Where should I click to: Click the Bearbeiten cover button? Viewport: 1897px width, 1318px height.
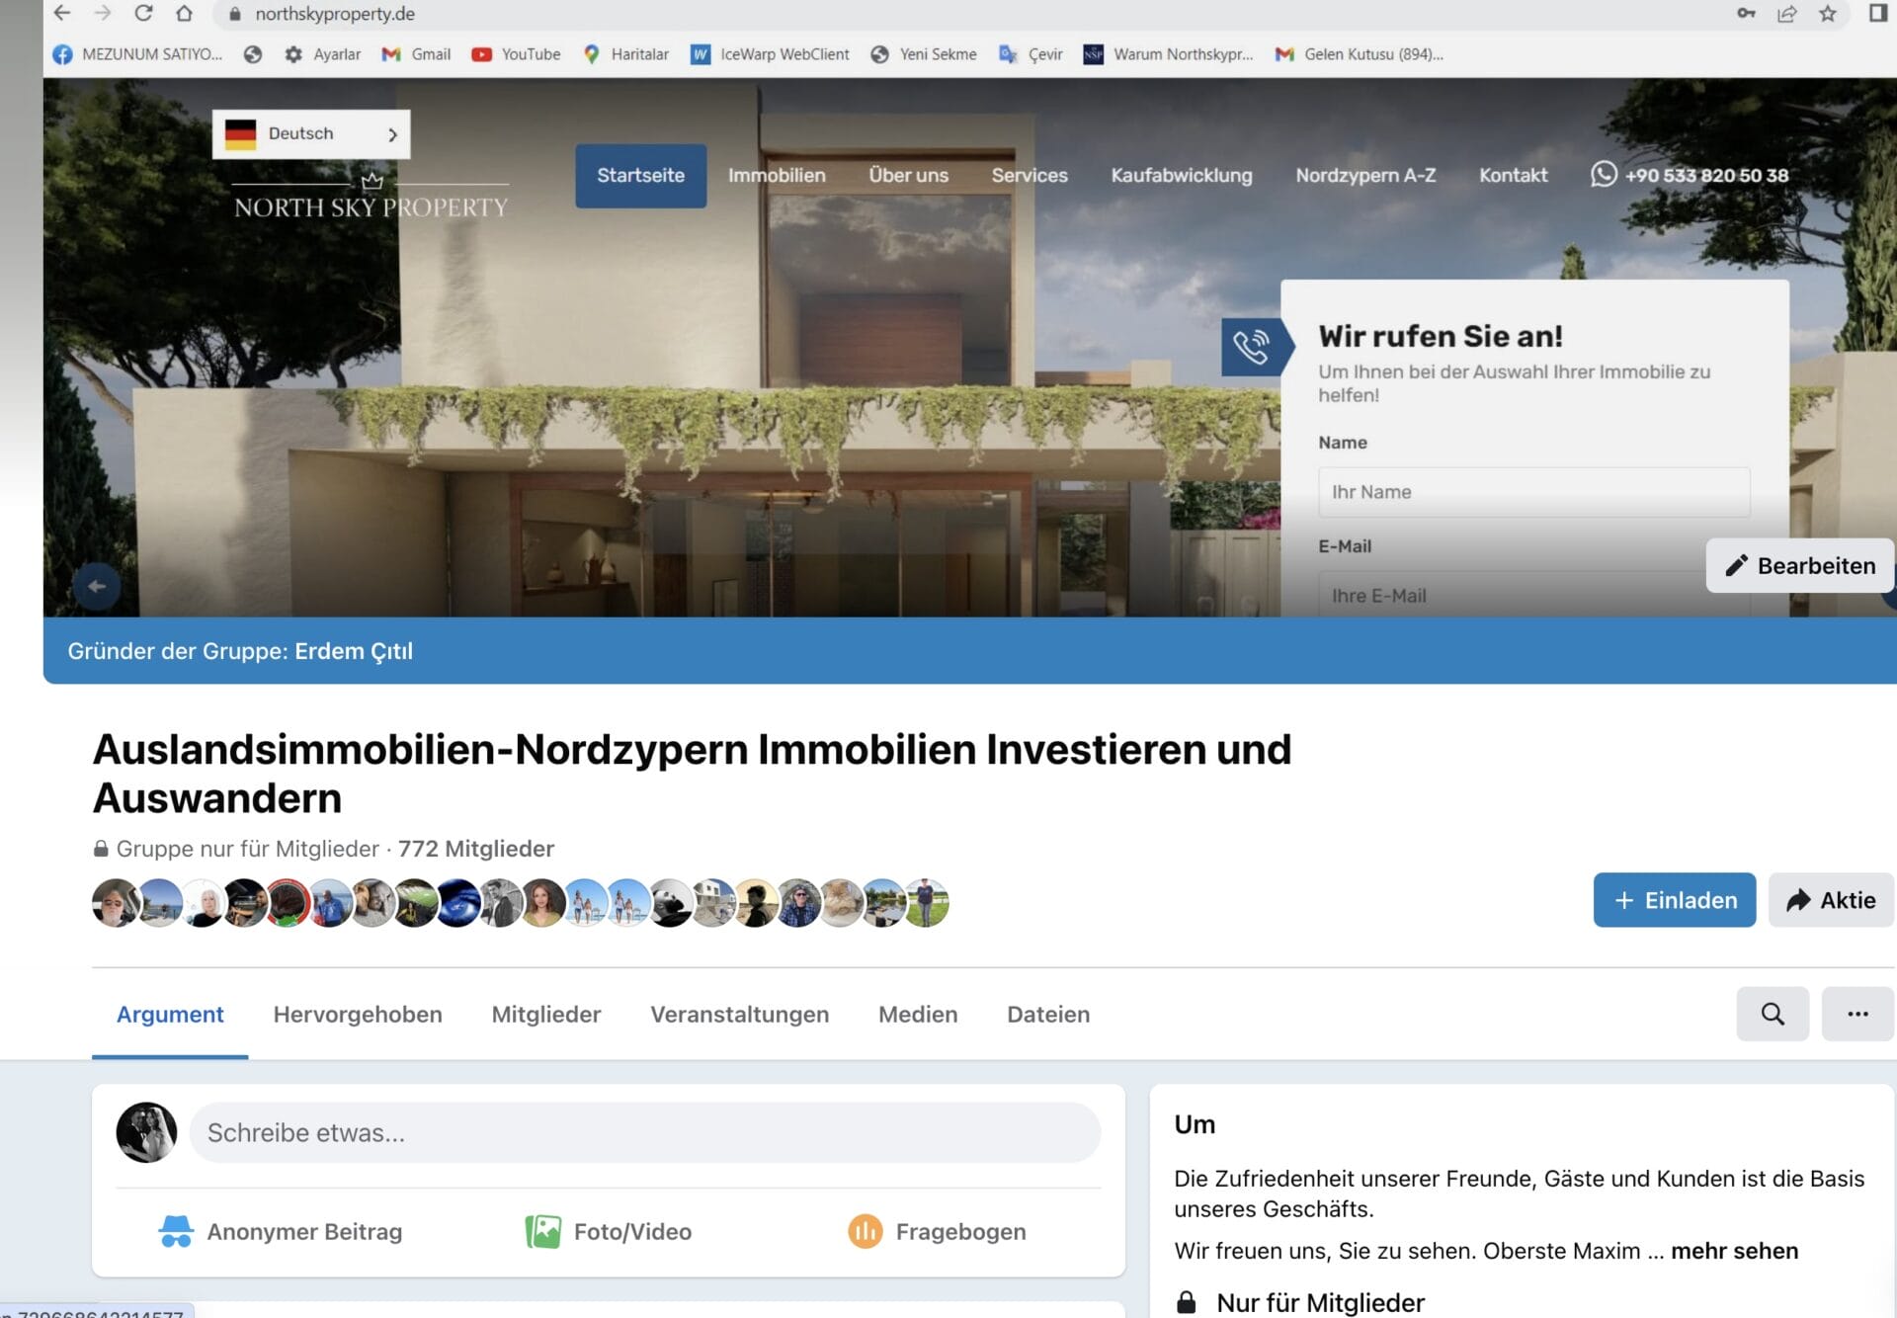click(1800, 566)
